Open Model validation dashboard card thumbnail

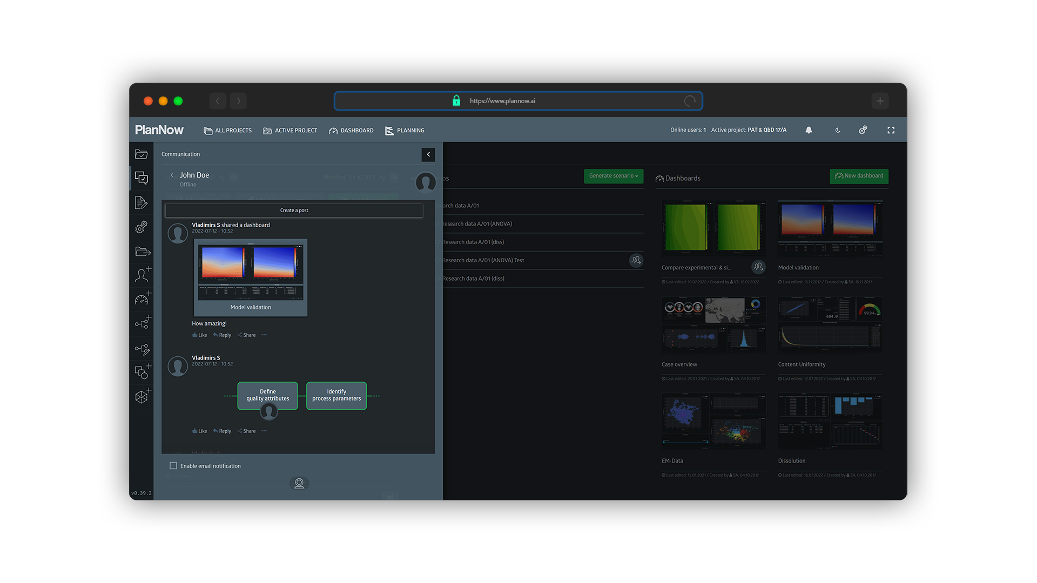click(830, 228)
